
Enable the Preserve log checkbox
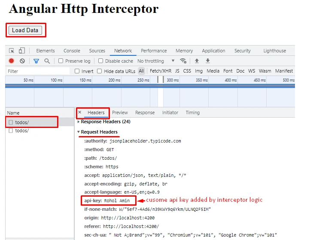[61, 61]
